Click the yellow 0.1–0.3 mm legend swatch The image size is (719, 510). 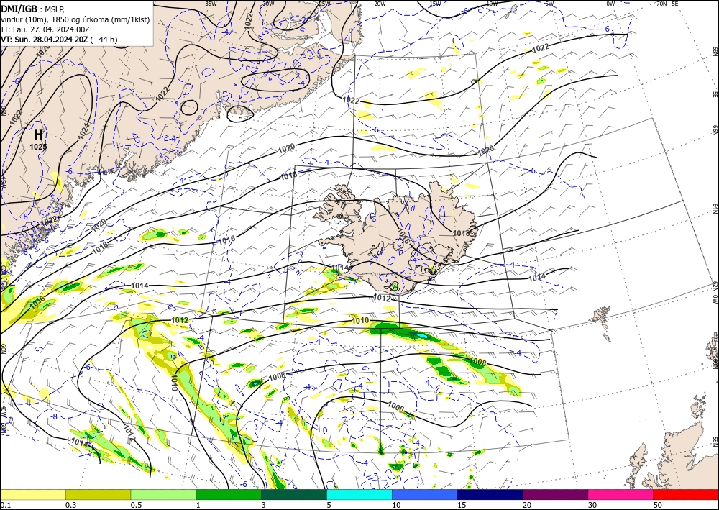click(x=32, y=494)
